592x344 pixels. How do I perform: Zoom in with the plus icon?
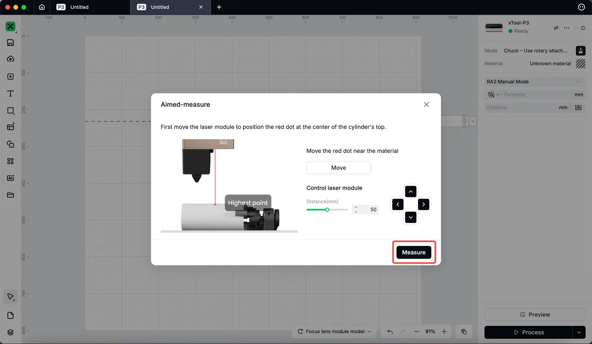tap(444, 332)
